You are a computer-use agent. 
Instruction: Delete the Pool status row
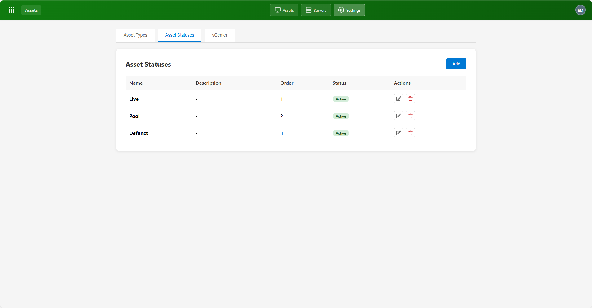coord(410,116)
